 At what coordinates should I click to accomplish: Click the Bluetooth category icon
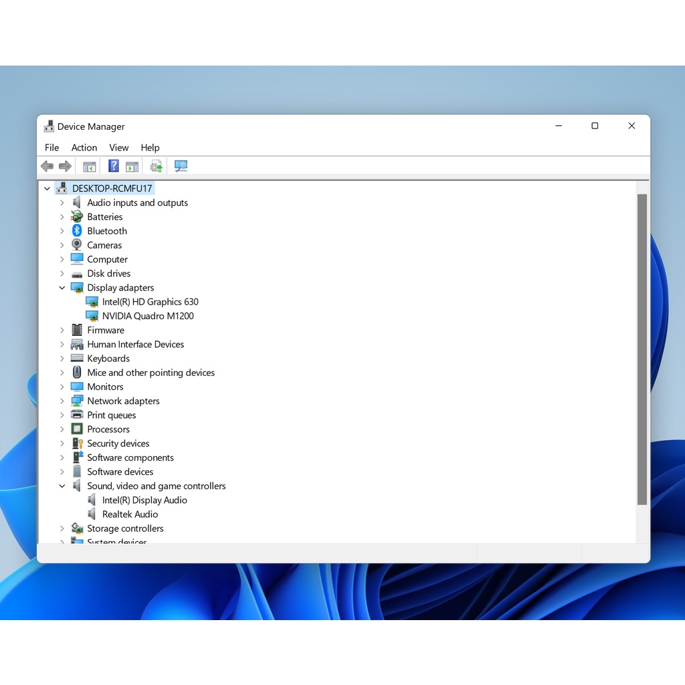click(77, 231)
